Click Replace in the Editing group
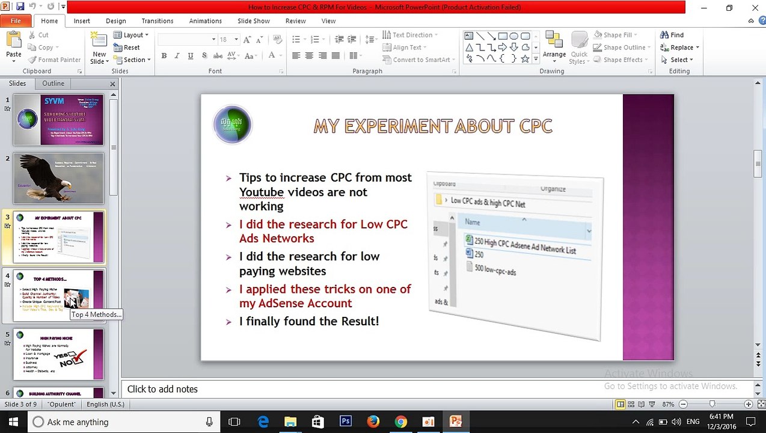 pos(679,48)
